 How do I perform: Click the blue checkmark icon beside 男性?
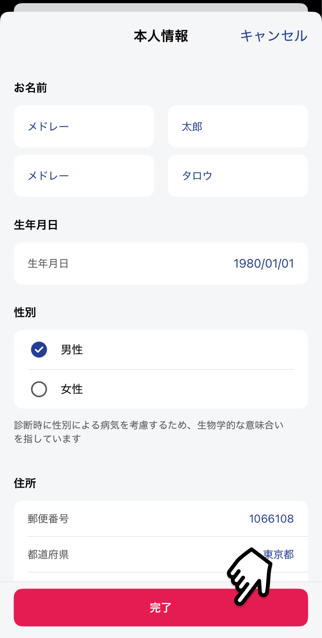coord(39,349)
